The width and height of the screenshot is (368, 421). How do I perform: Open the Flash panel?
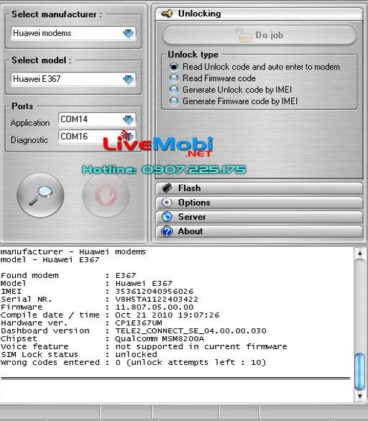pos(259,188)
